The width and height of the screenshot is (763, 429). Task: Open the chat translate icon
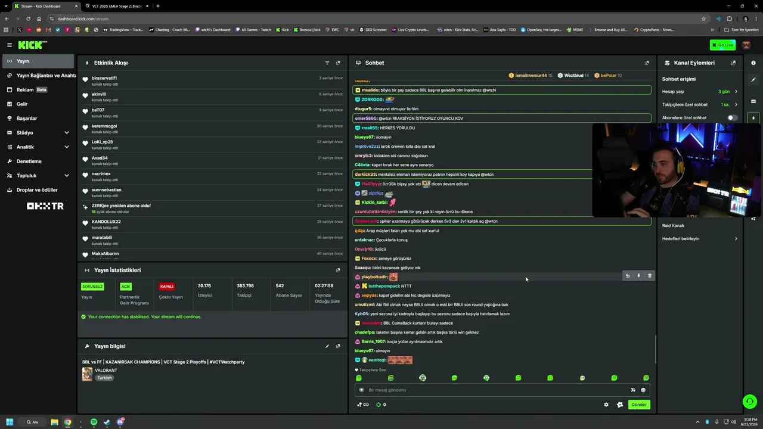pos(633,390)
